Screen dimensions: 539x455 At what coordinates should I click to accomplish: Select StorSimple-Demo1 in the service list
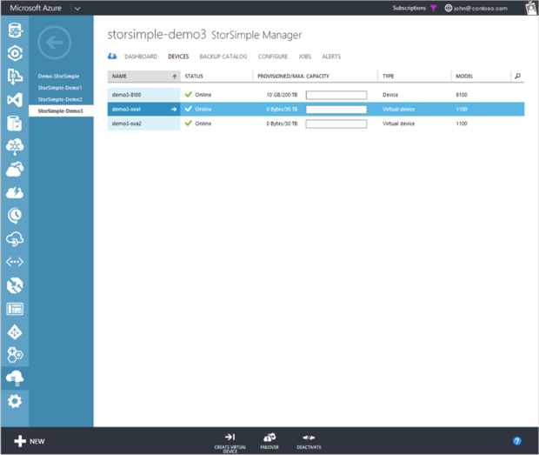(x=60, y=88)
